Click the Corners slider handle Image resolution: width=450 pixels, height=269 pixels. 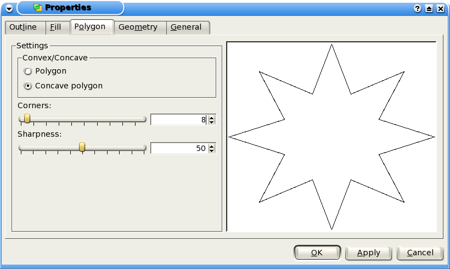27,119
